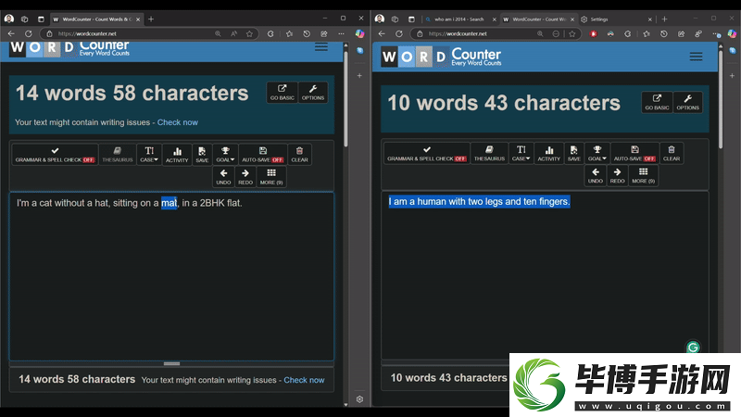Click inside the left text area editor
The image size is (741, 417).
point(171,276)
